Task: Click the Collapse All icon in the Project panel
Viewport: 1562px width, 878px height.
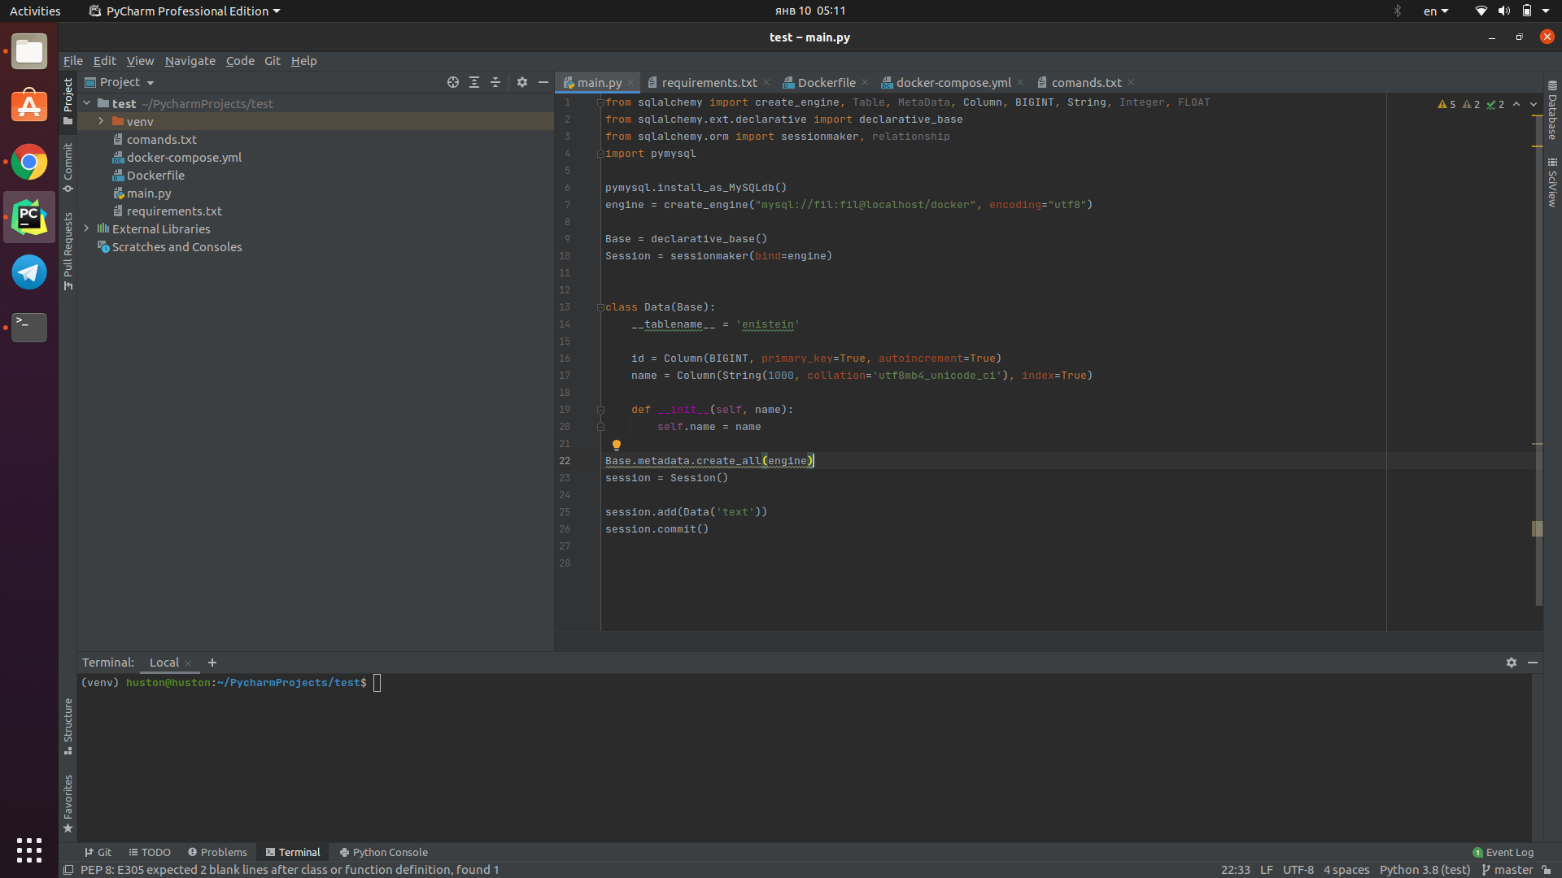Action: 495,82
